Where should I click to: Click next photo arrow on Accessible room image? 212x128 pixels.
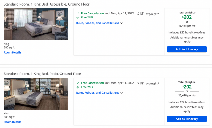[x=66, y=24]
